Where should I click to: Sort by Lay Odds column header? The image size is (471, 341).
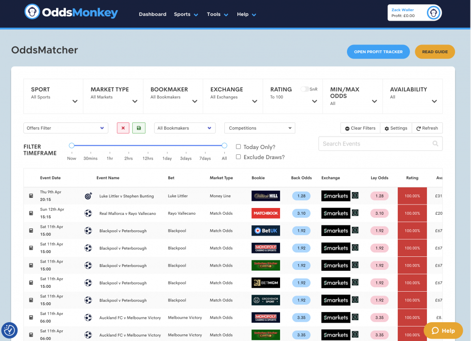tap(379, 178)
